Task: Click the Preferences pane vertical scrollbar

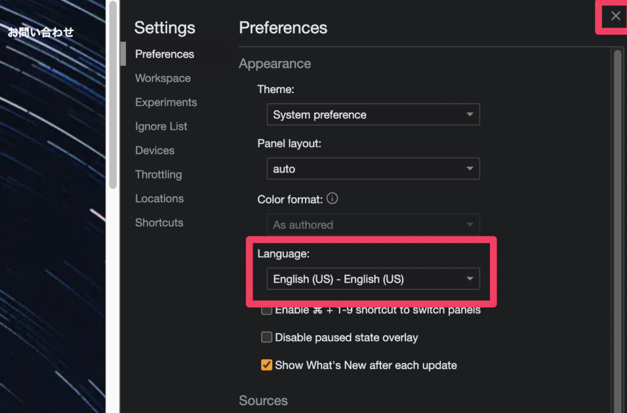Action: coord(618,184)
